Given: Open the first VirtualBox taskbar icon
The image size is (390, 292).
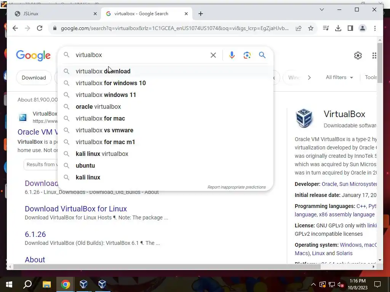Looking at the screenshot, I should (83, 284).
